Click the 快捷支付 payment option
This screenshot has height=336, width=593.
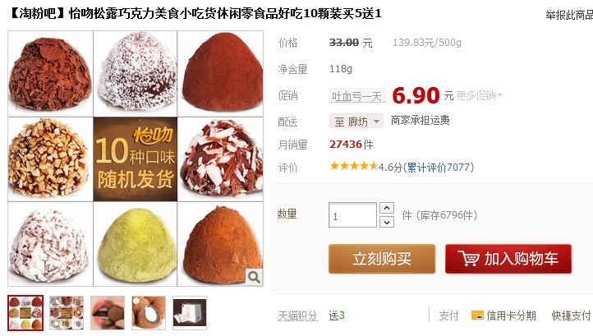tap(571, 315)
